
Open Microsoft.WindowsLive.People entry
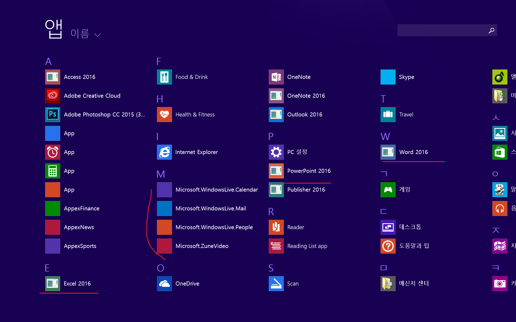click(x=205, y=227)
